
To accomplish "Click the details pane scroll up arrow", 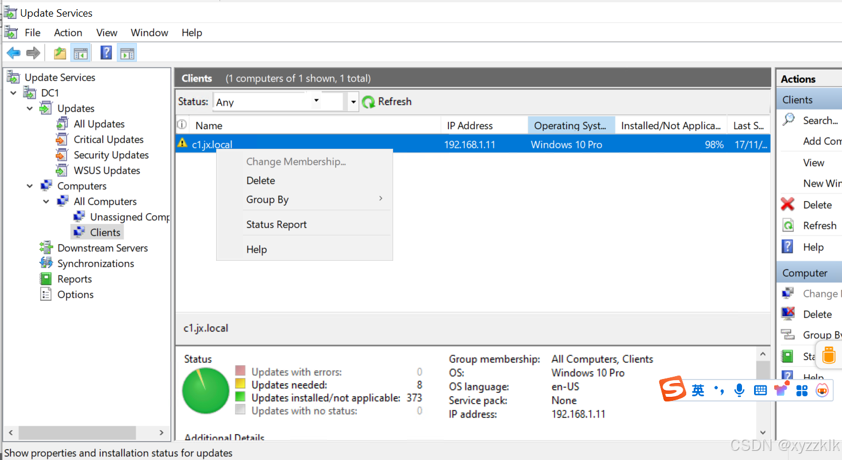I will point(763,354).
